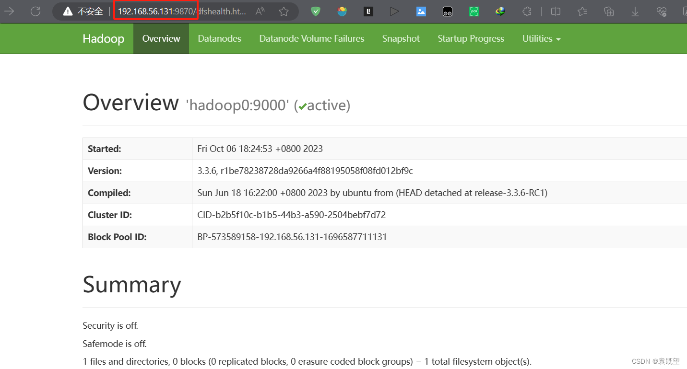Click the 'Cluster ID:' row label

(110, 215)
